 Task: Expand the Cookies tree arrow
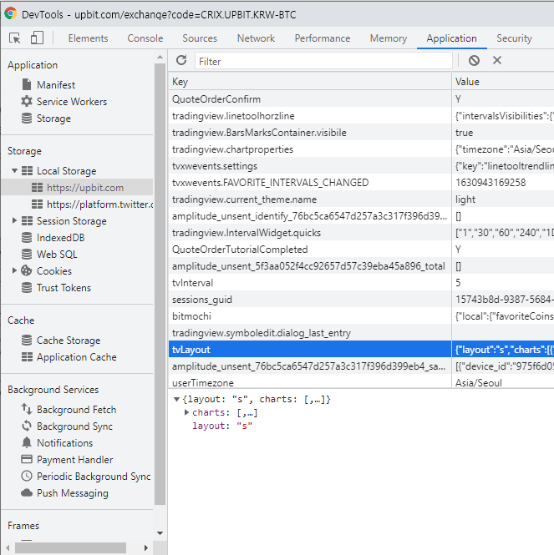(x=14, y=270)
